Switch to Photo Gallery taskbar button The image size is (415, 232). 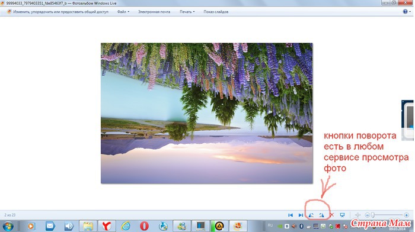238,226
